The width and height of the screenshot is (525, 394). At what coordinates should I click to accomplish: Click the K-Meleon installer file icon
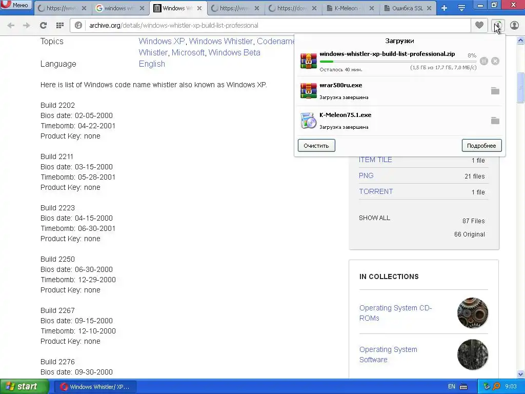tap(308, 121)
